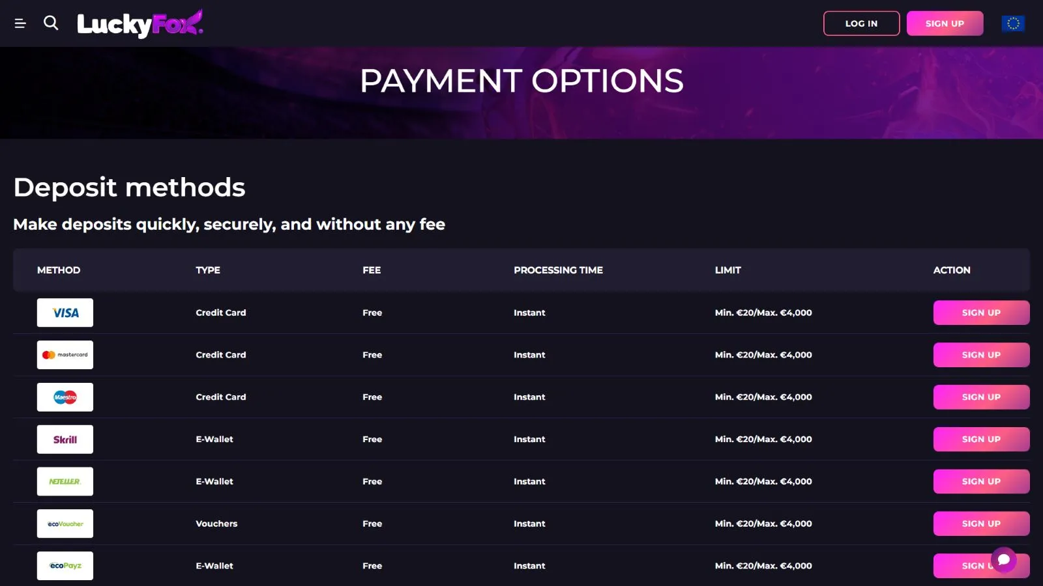Click the Skrill payment logo

(65, 439)
